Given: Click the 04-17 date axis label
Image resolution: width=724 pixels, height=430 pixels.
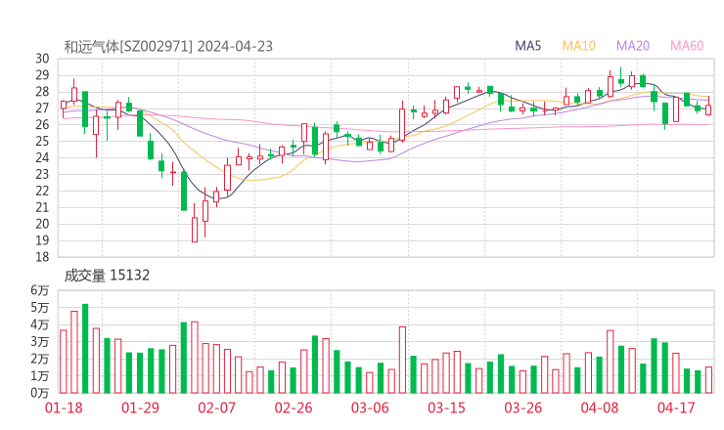Looking at the screenshot, I should pos(676,408).
